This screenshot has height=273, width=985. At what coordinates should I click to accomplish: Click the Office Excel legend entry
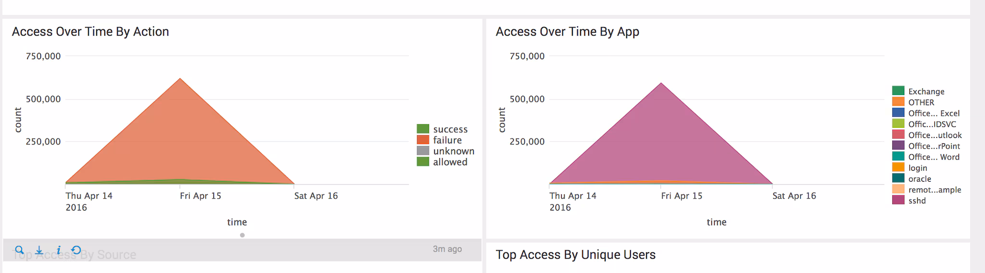[934, 113]
